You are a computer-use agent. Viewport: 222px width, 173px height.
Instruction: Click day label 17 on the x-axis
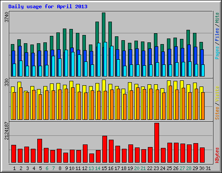117,168
